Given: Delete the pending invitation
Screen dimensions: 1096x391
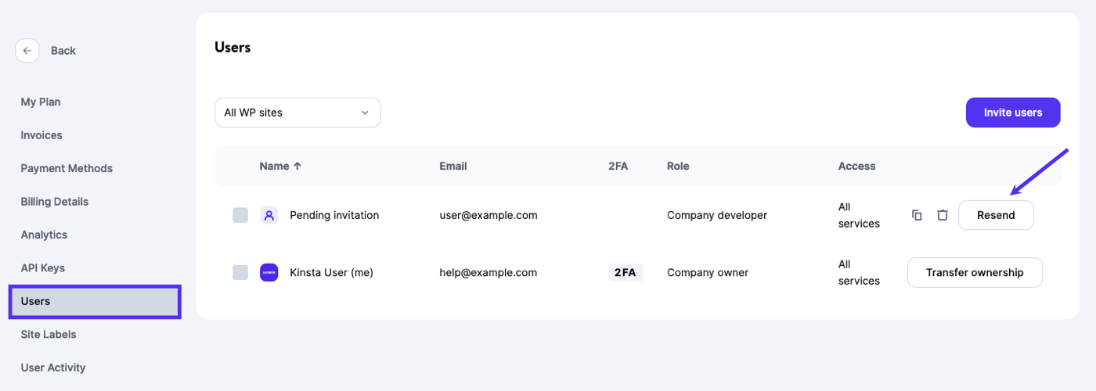Looking at the screenshot, I should (x=943, y=215).
